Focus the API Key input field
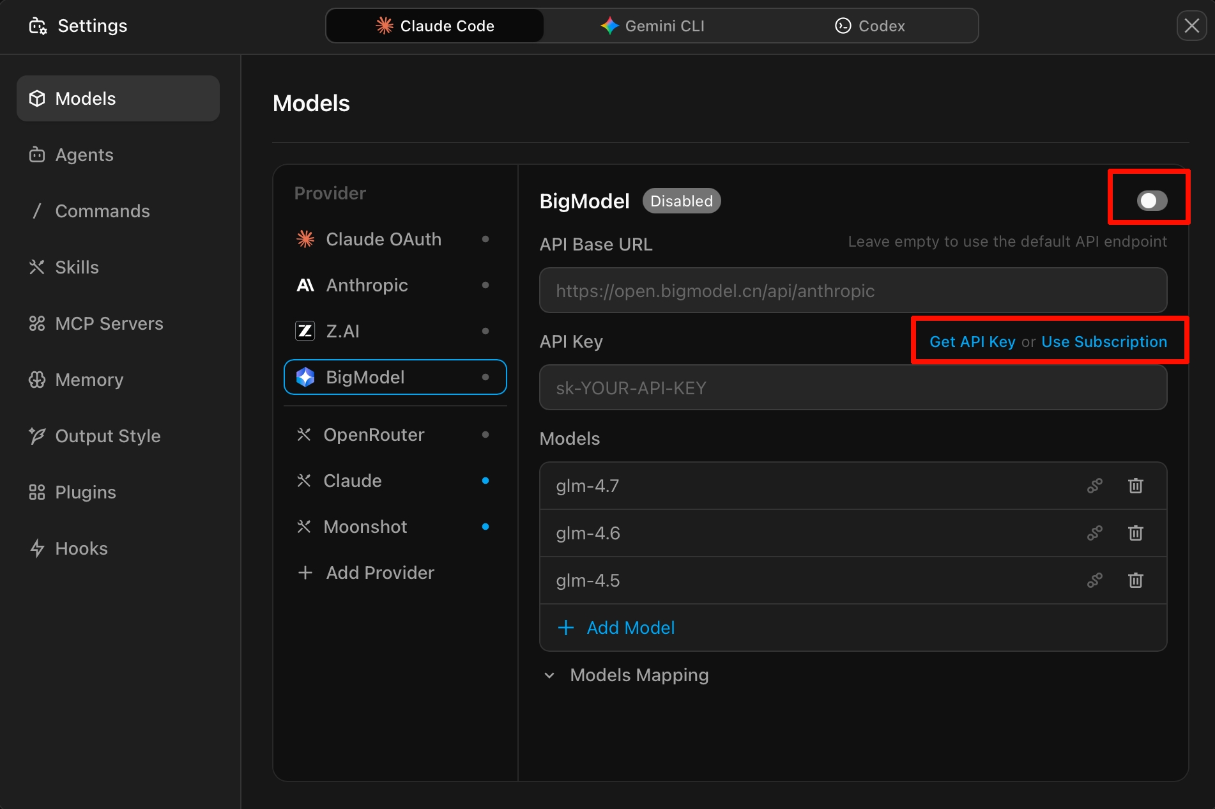 [x=853, y=388]
